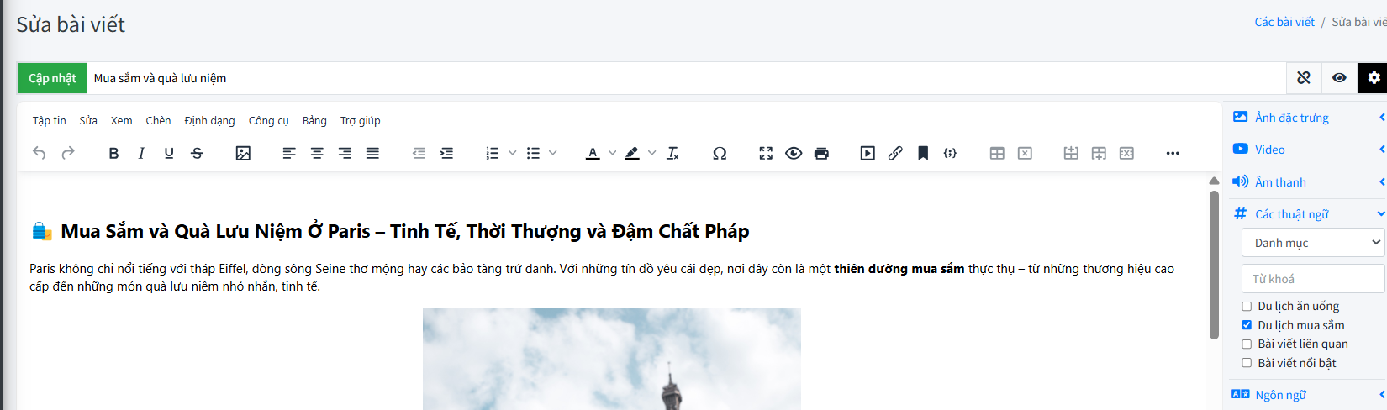
Task: Decrease paragraph indent
Action: [x=419, y=153]
